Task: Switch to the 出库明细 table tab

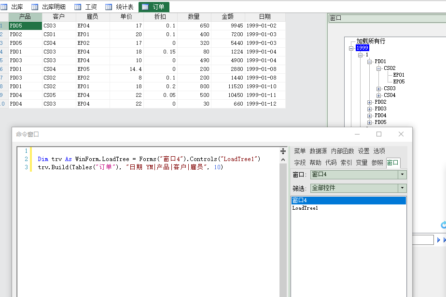Action: click(x=48, y=7)
